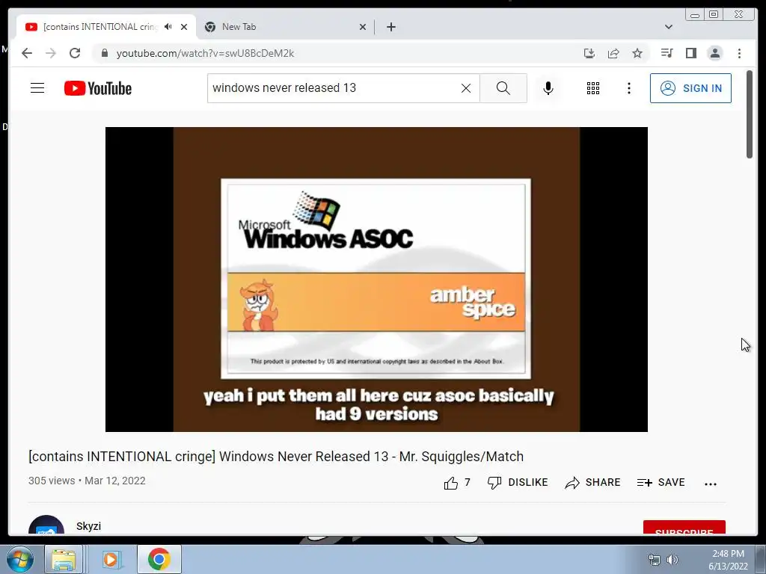Screen dimensions: 766x574
Task: Open the Chrome profile avatar
Action: coord(714,53)
